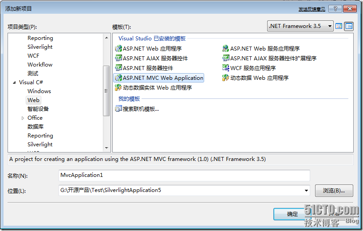Click ASP.NET Web 服务应用程序 label text
Viewport: 363px width, 231px height.
click(x=265, y=49)
